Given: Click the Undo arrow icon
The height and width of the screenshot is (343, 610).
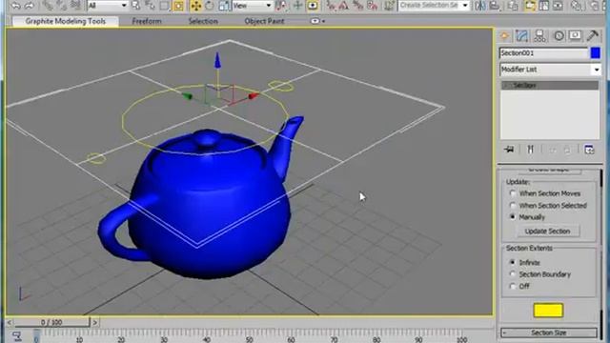Looking at the screenshot, I should pyautogui.click(x=15, y=6).
